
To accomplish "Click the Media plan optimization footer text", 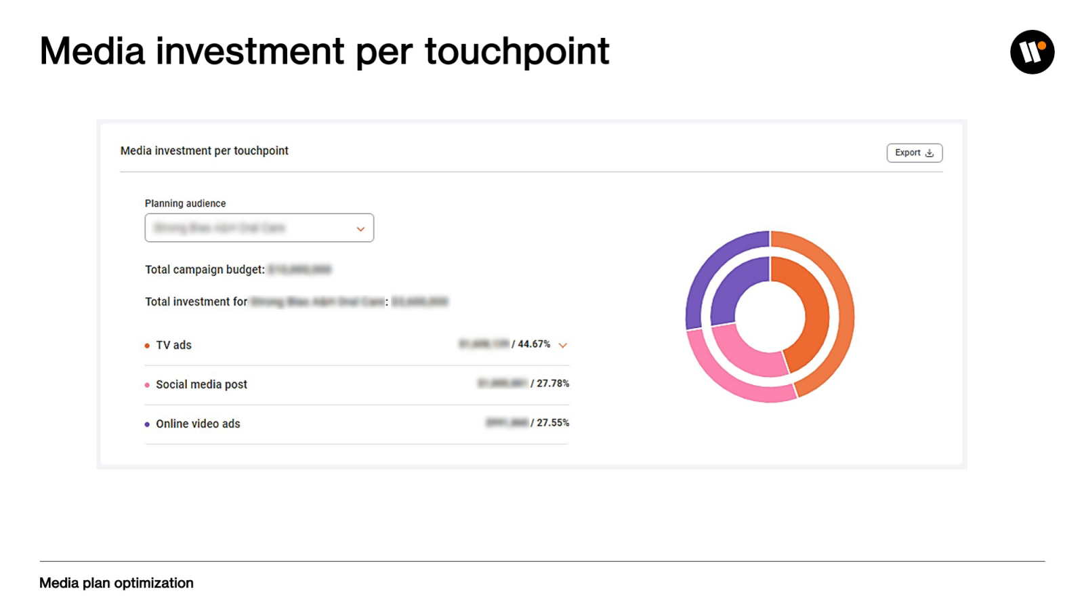I will (x=117, y=583).
